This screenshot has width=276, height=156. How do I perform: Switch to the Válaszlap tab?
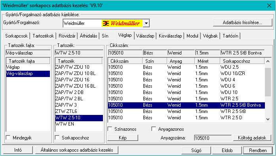pyautogui.click(x=145, y=36)
